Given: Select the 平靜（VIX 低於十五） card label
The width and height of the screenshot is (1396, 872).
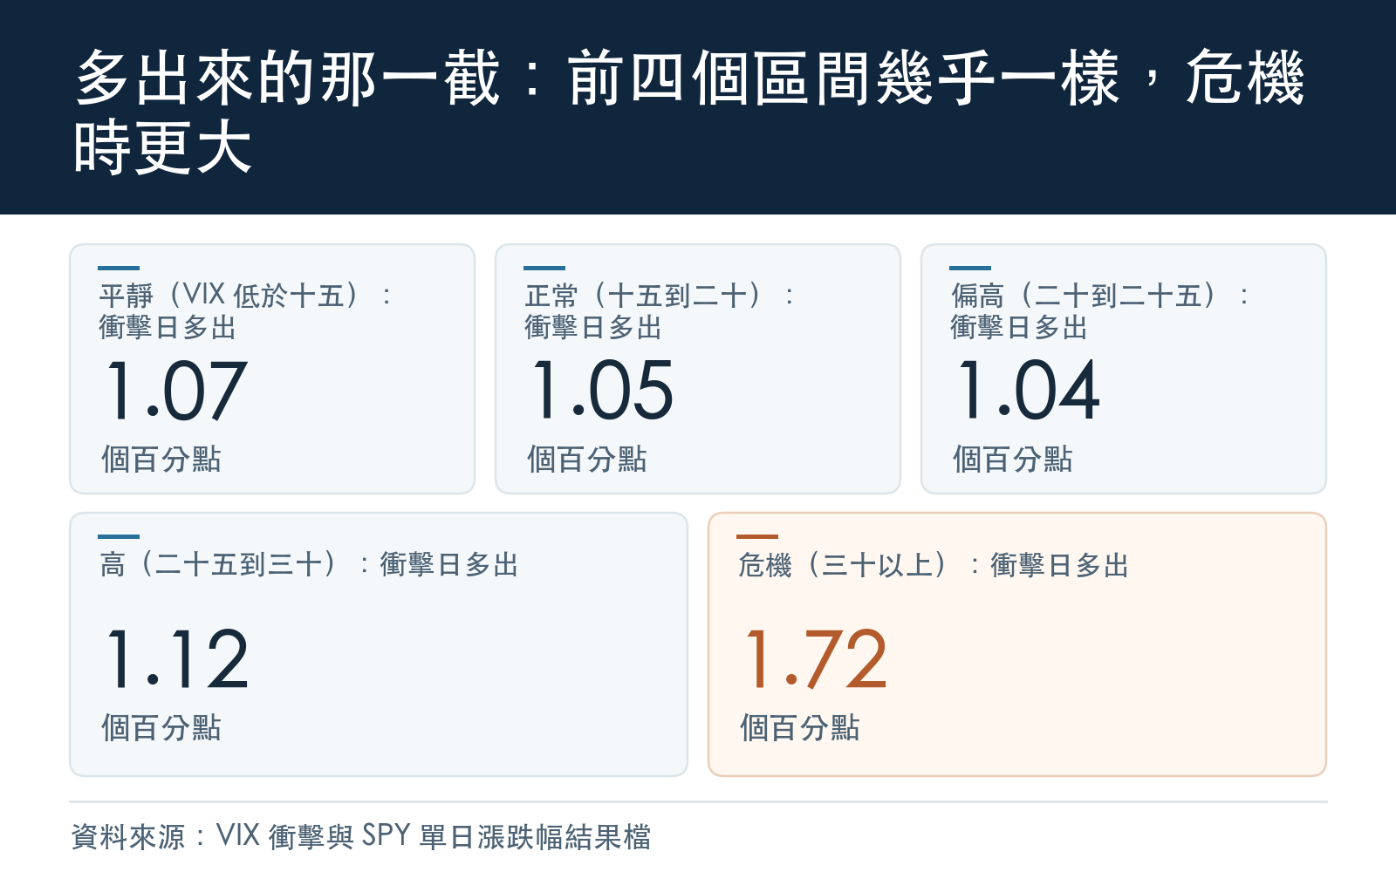Looking at the screenshot, I should 245,311.
